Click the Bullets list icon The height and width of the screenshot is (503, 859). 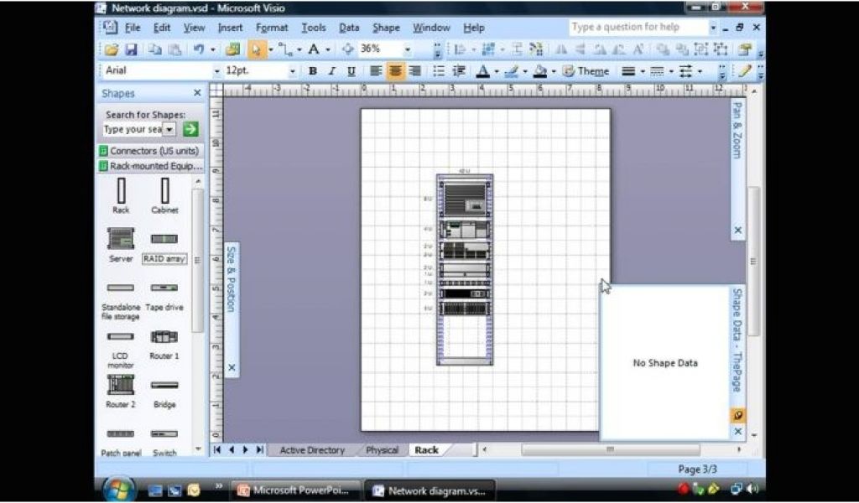pyautogui.click(x=439, y=70)
